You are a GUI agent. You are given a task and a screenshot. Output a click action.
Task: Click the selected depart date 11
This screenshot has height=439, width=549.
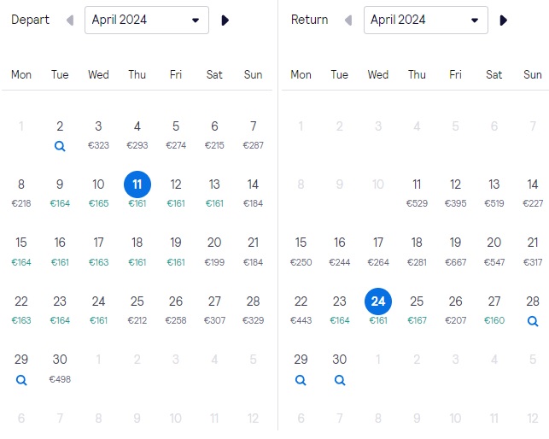click(x=137, y=184)
